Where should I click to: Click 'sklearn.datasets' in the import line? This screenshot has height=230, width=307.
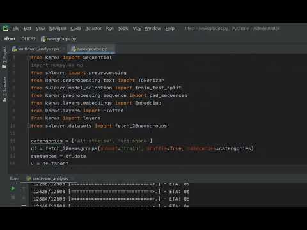pos(68,126)
